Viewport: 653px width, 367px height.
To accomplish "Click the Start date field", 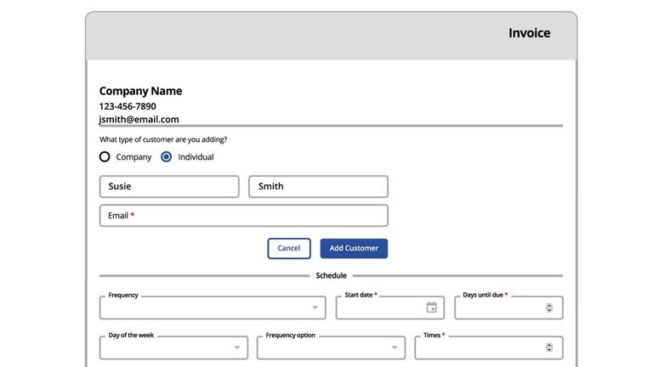I will 390,308.
